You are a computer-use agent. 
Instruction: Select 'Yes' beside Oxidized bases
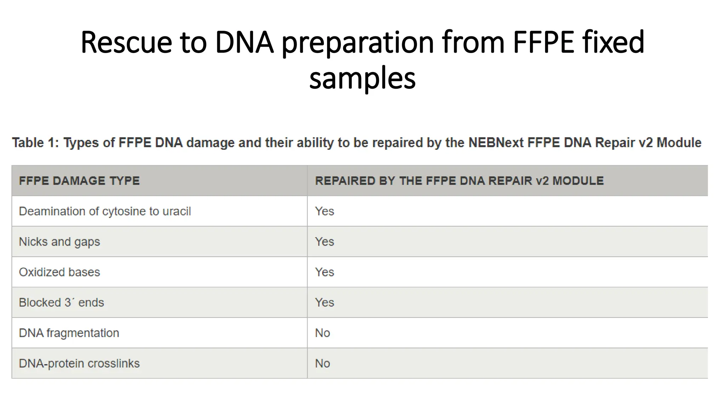click(324, 272)
